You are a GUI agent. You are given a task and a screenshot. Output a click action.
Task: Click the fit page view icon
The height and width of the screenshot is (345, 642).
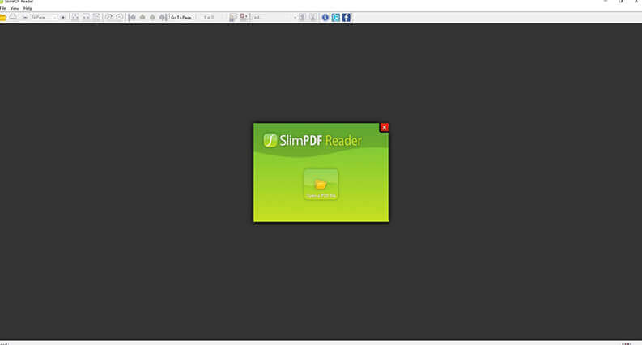[75, 17]
